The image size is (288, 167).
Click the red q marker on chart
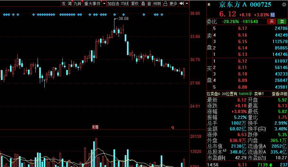[x=173, y=127]
